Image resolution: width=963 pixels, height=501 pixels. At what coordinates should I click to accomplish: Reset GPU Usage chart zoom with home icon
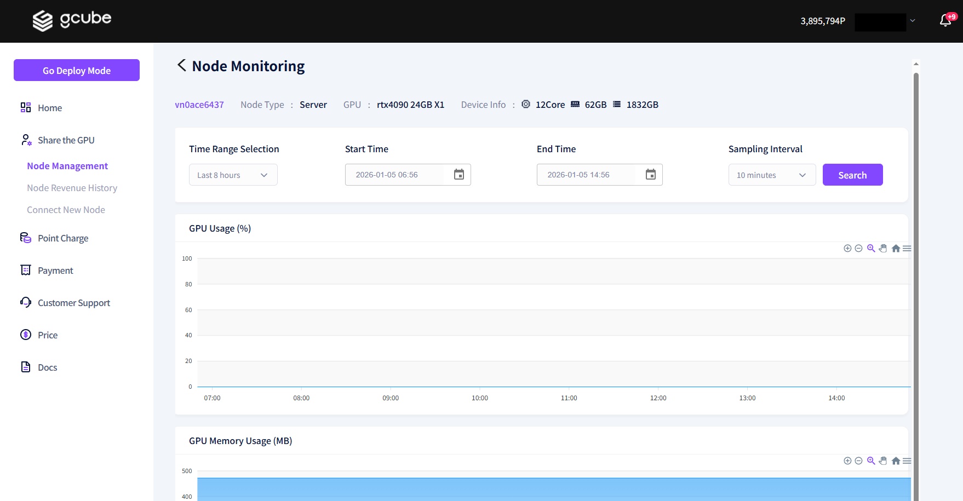click(x=896, y=249)
